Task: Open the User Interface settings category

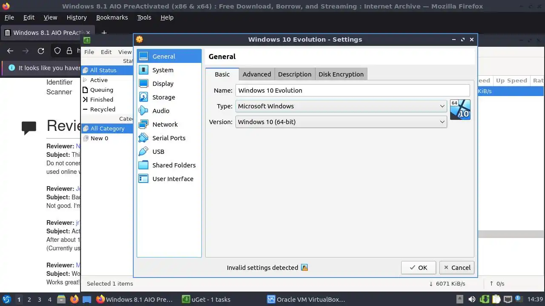Action: [x=169, y=178]
